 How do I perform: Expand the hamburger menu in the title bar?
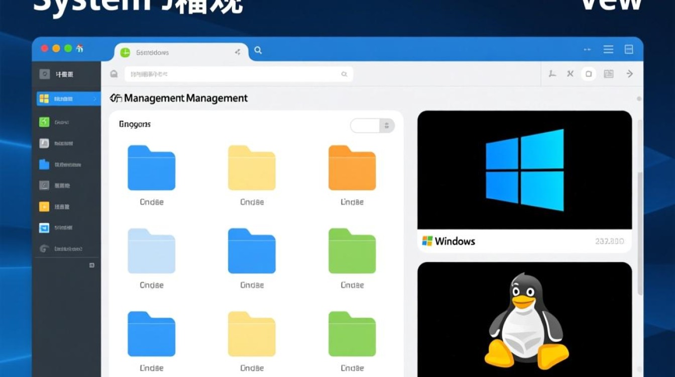[608, 49]
